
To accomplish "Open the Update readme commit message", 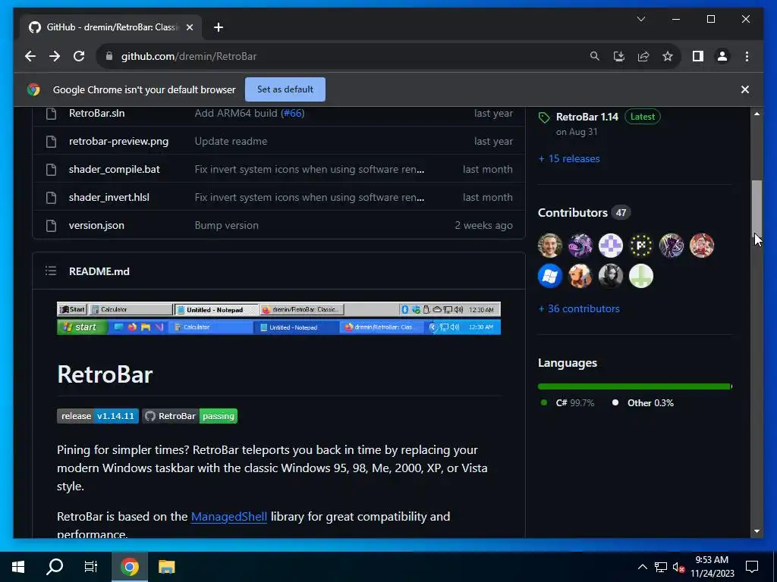I will tap(231, 142).
